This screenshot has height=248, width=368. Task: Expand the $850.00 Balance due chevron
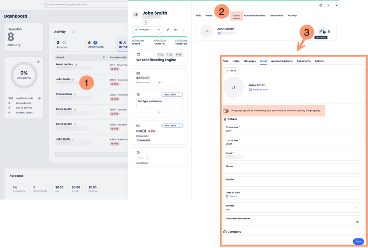pyautogui.click(x=159, y=82)
